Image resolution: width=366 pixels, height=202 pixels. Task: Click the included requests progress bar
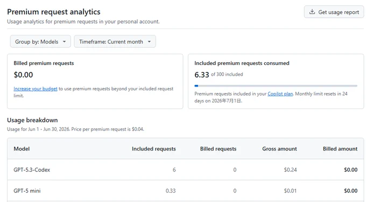click(276, 86)
